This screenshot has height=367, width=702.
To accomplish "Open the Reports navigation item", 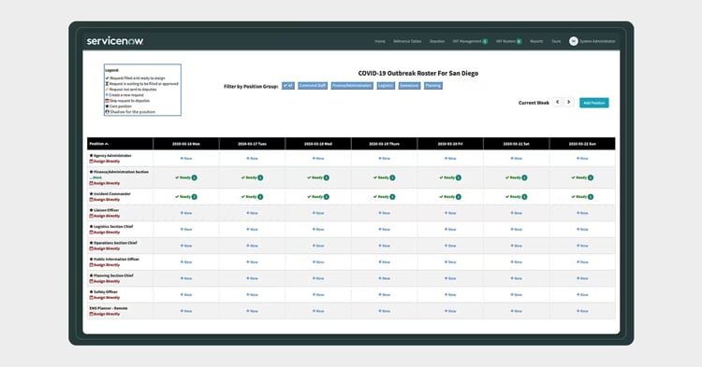I will pyautogui.click(x=536, y=41).
